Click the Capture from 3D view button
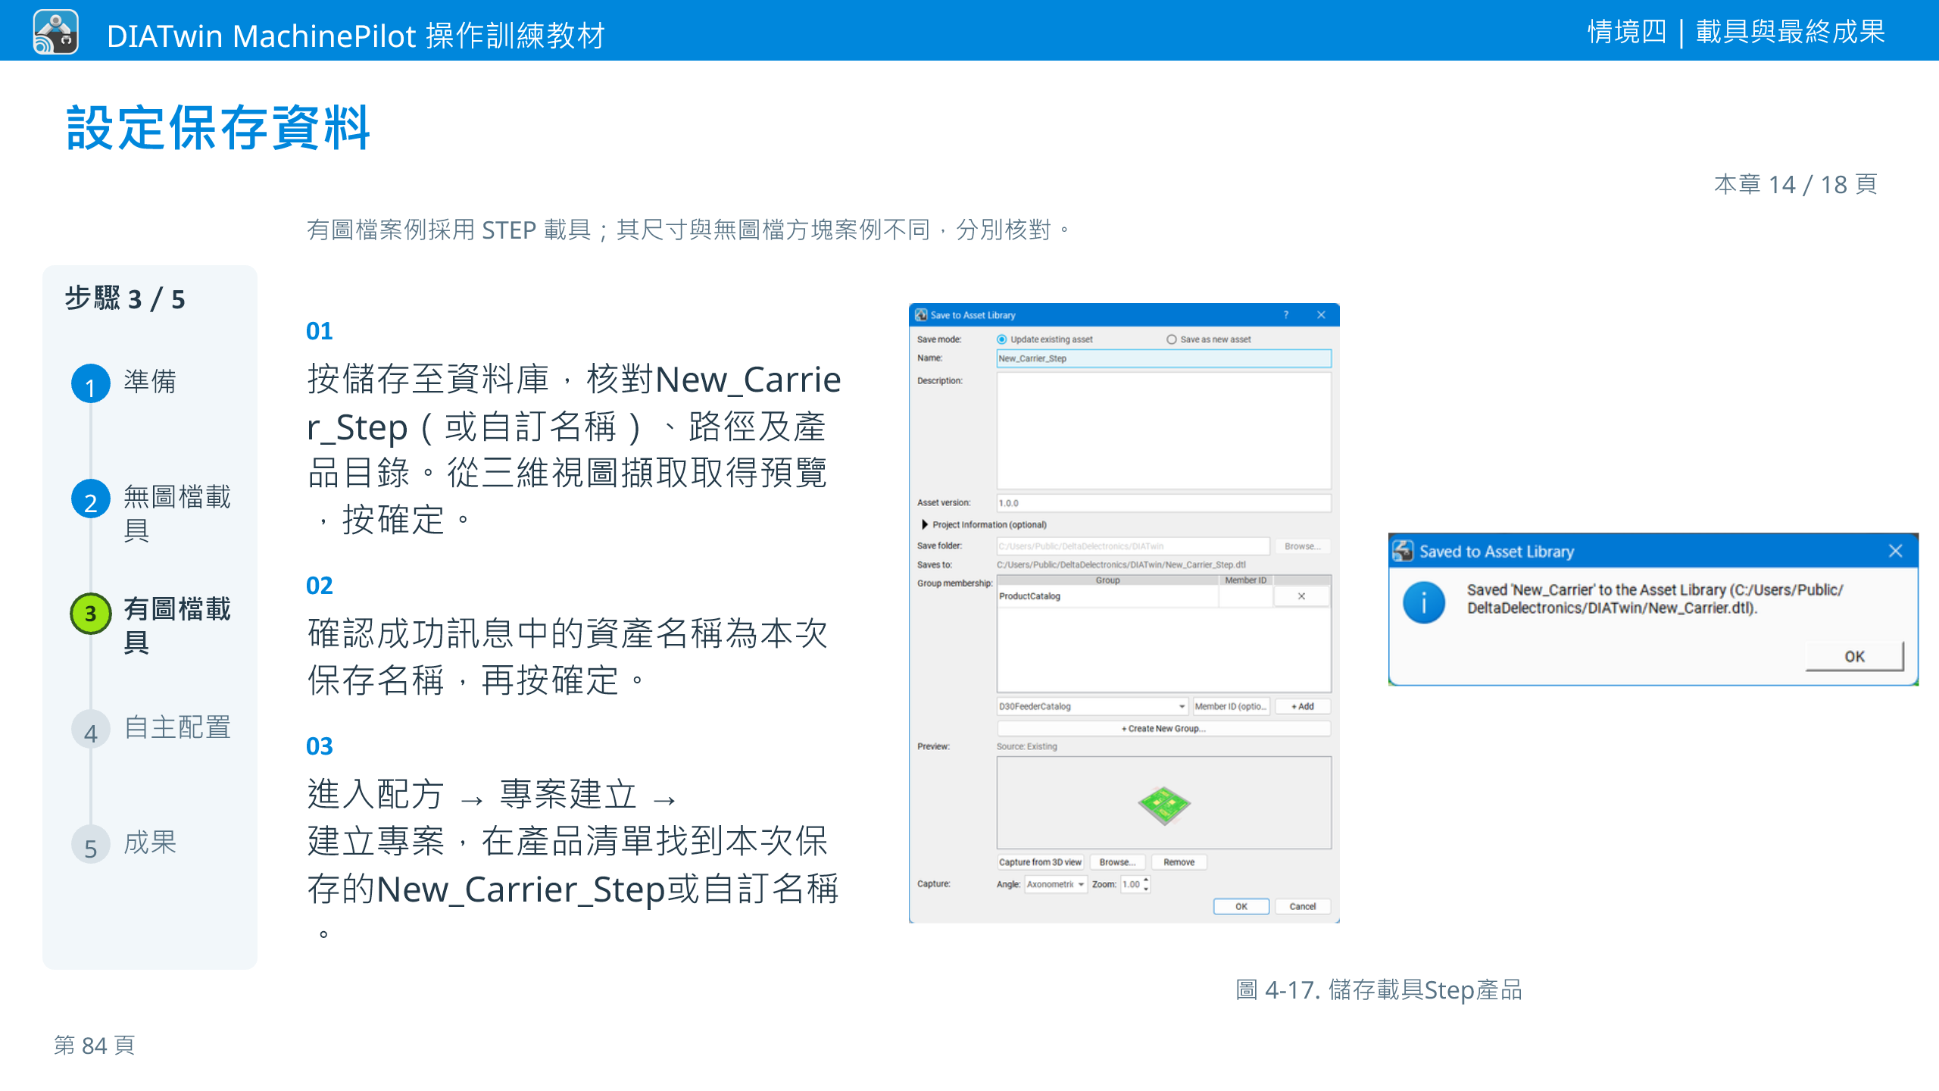Image resolution: width=1939 pixels, height=1091 pixels. pos(1040,862)
